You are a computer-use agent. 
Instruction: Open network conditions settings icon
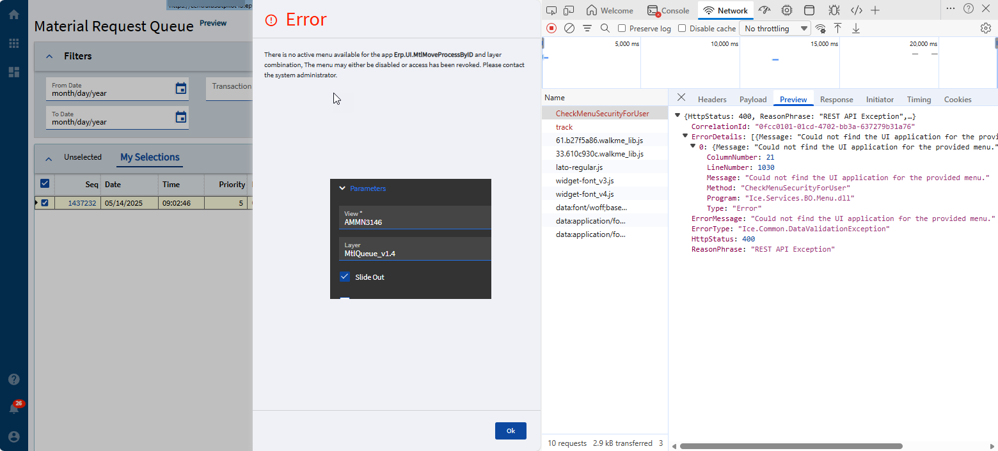coord(821,28)
